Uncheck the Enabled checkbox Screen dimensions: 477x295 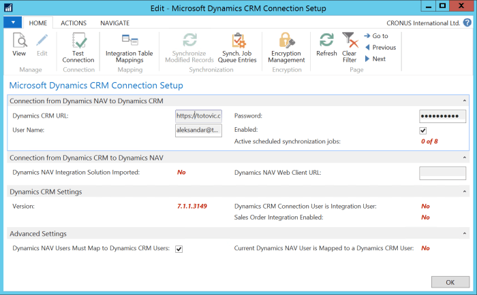pos(423,130)
